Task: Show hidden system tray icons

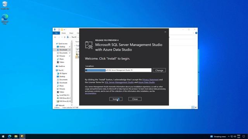Action: click(229, 136)
